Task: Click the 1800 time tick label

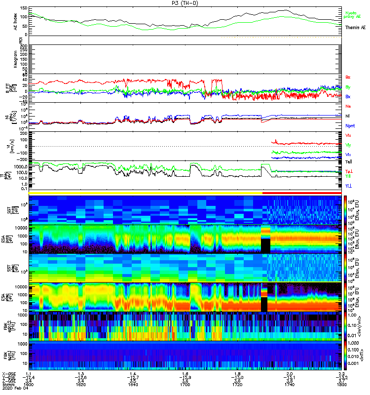Action: [x=341, y=385]
